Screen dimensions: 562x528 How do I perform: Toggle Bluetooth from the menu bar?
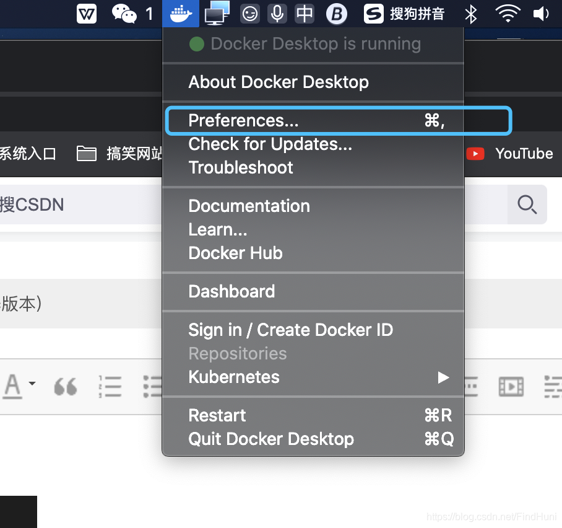[471, 13]
